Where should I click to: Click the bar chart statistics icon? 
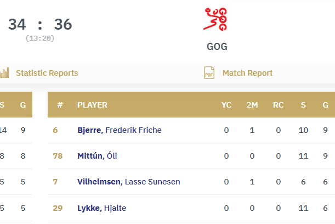pos(5,73)
